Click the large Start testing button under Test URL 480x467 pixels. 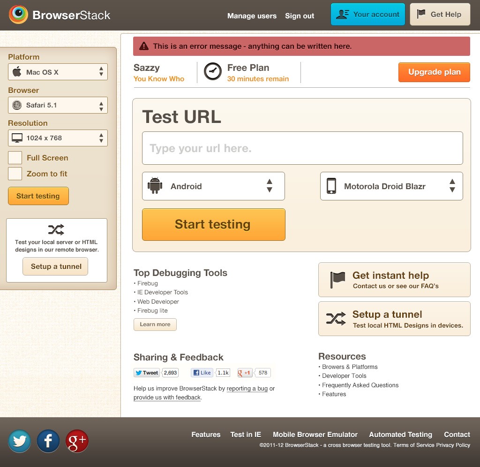pyautogui.click(x=213, y=225)
